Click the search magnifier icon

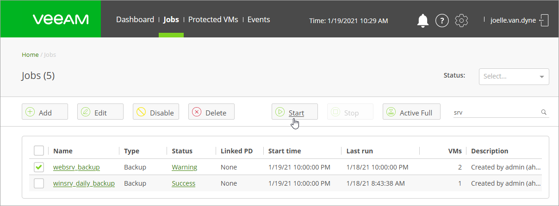click(x=544, y=112)
